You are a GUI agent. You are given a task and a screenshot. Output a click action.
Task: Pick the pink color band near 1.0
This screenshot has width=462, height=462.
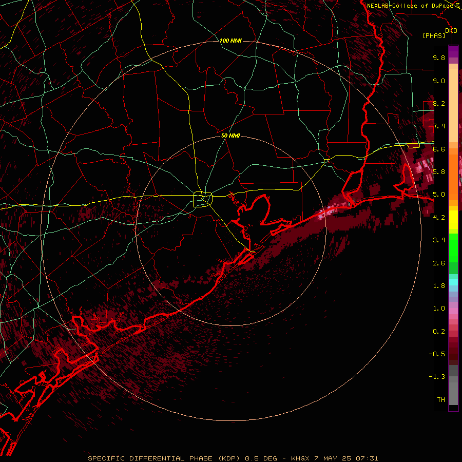[x=453, y=311]
